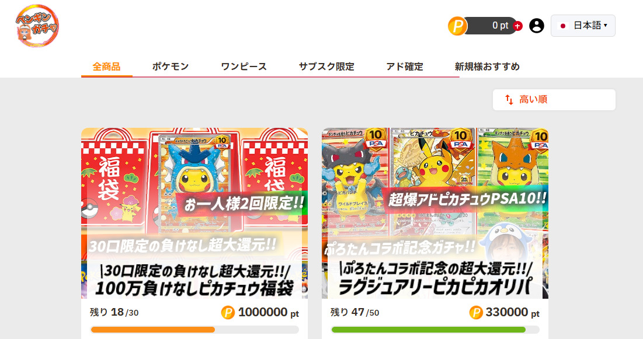Open the 新規様おすすめ tab
Viewport: 643px width, 339px height.
pyautogui.click(x=487, y=67)
